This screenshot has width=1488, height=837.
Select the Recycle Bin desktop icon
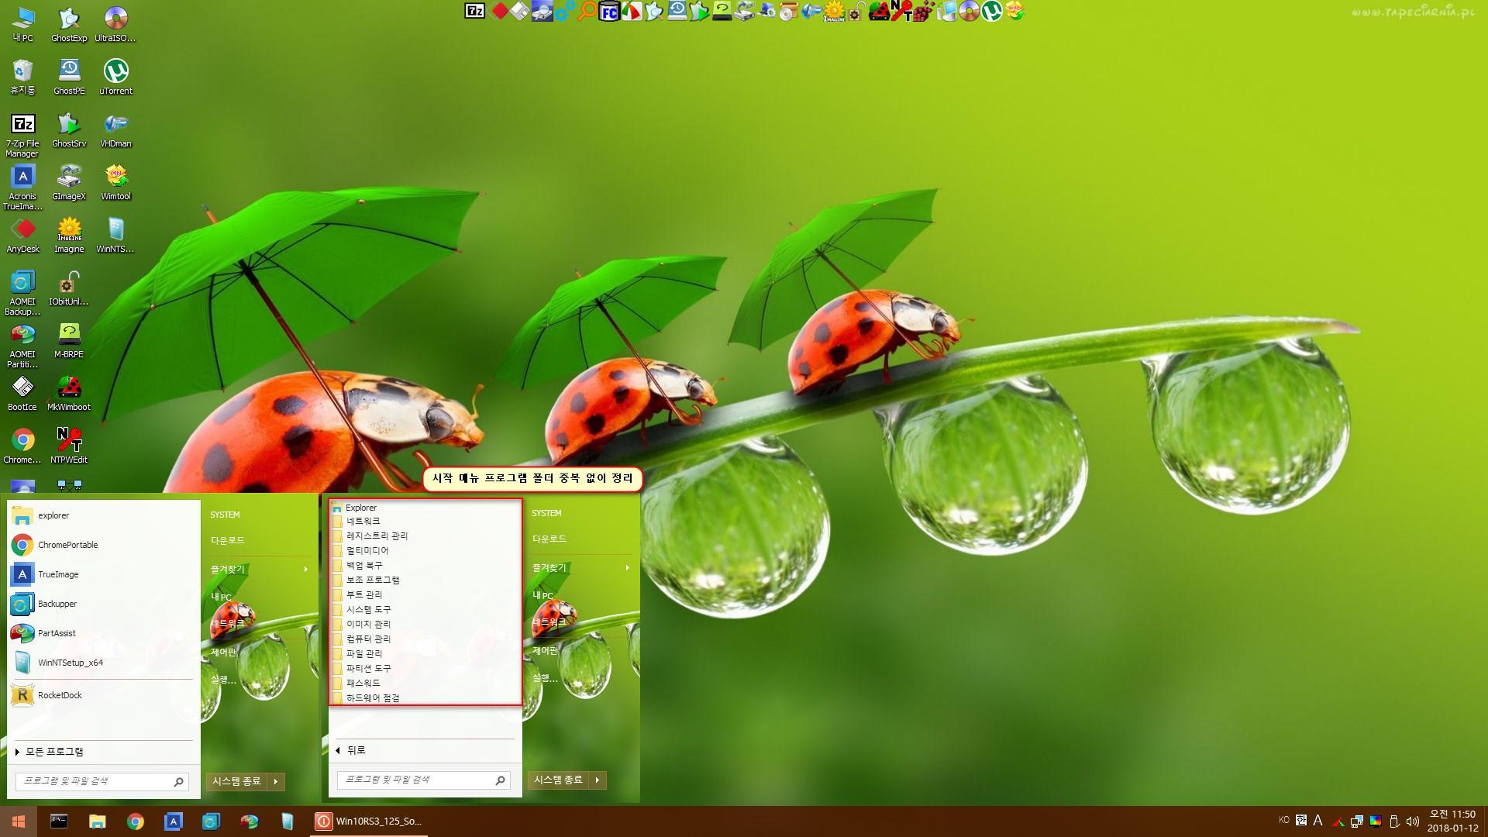point(22,77)
